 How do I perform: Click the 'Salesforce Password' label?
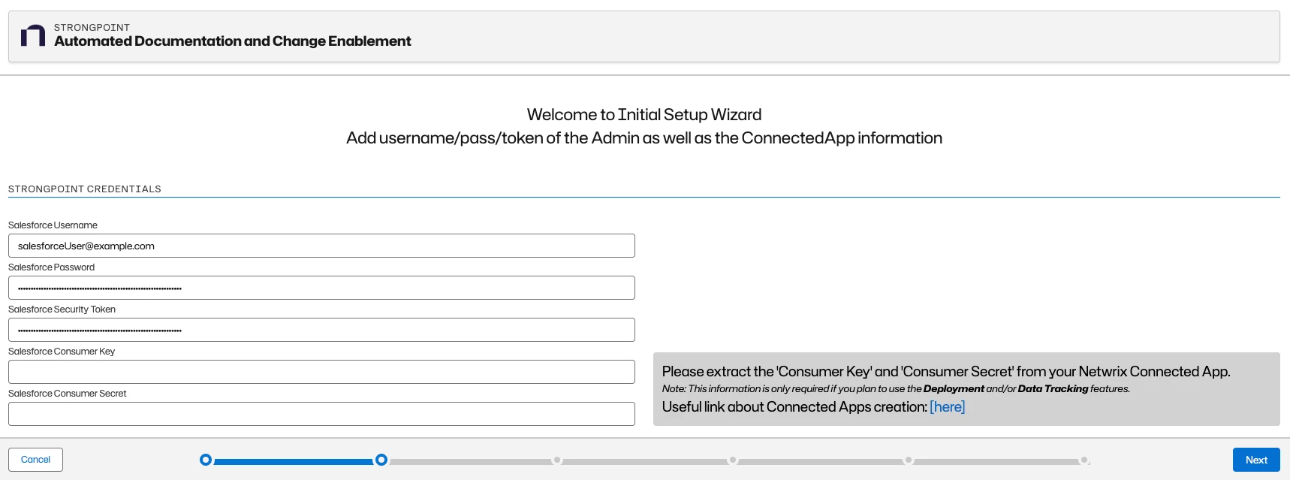click(51, 267)
